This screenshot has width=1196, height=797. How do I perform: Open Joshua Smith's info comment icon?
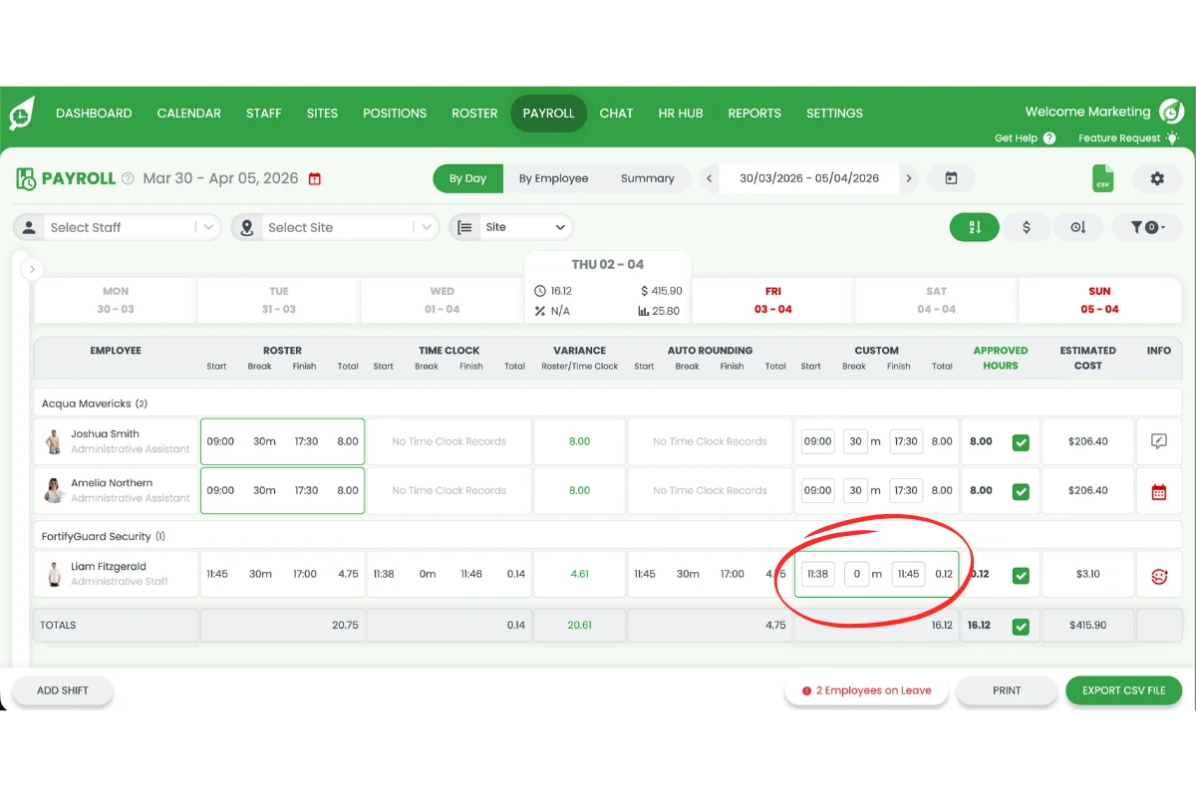click(x=1158, y=441)
